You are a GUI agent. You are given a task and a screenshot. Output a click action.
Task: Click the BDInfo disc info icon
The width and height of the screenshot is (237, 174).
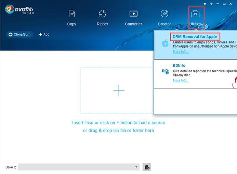point(165,71)
